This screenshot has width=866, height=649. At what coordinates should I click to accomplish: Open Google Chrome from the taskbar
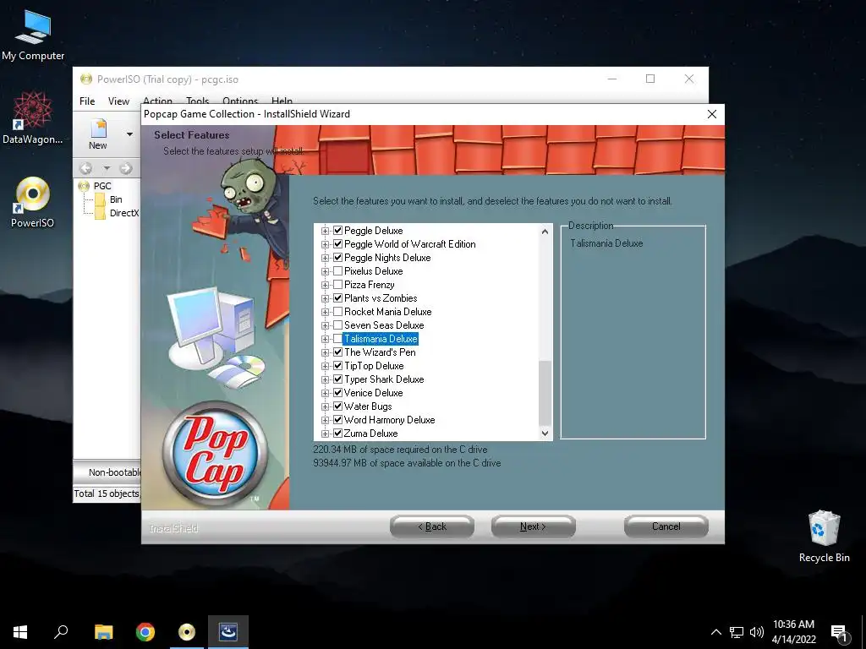pos(145,632)
